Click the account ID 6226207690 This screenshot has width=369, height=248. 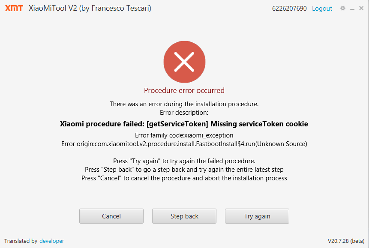point(289,9)
